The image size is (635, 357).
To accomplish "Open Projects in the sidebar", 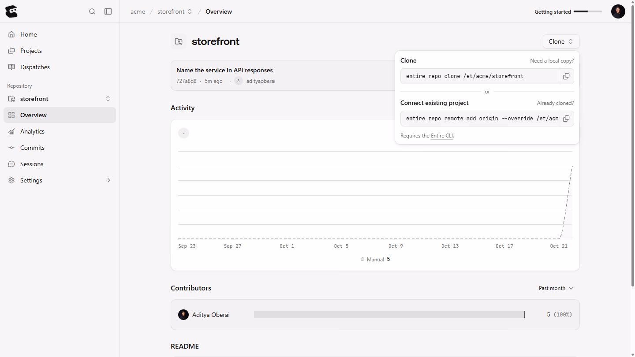I will [x=60, y=51].
